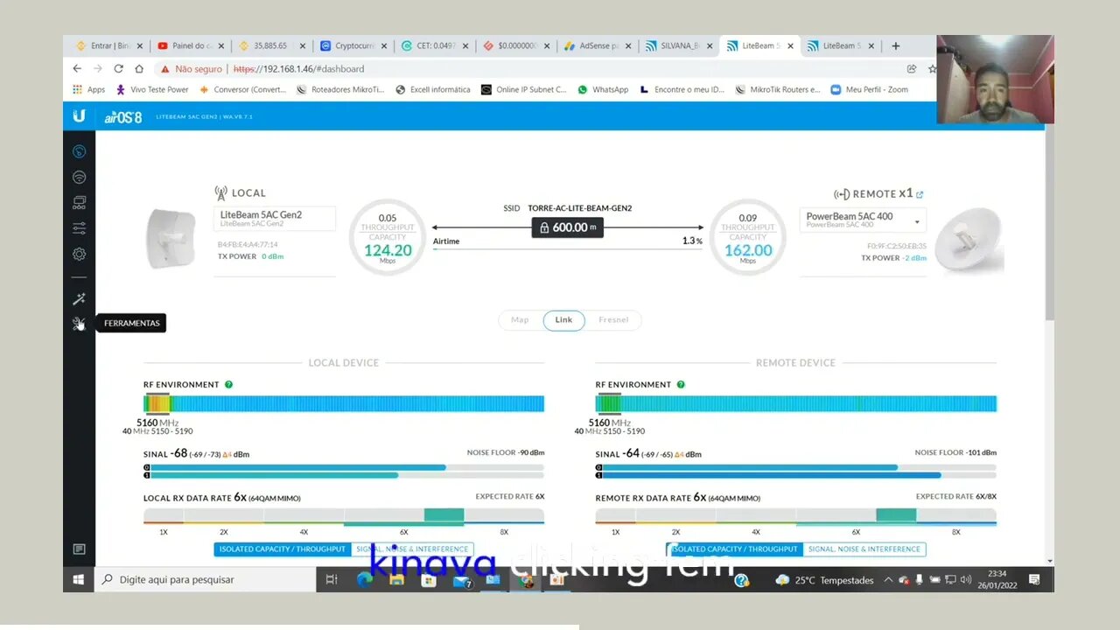
Task: Click the Ubiquiti logo in header
Action: (x=79, y=115)
